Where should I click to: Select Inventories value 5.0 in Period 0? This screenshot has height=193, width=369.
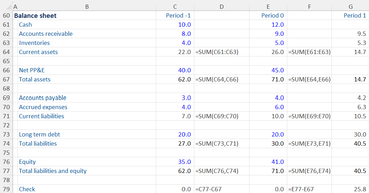tap(279, 43)
